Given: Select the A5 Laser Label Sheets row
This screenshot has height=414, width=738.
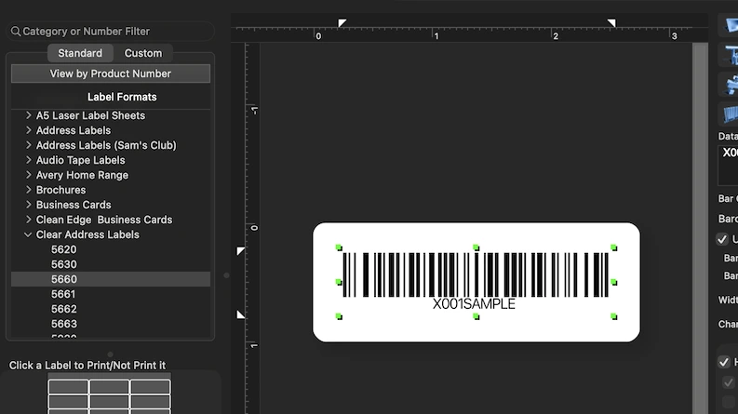Looking at the screenshot, I should click(x=111, y=115).
